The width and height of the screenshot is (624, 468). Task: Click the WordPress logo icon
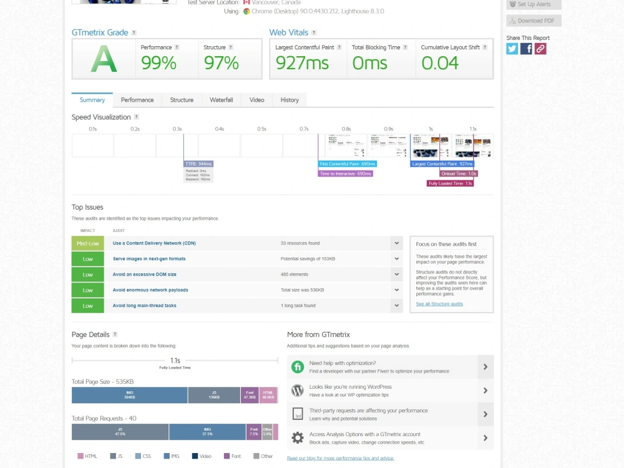297,391
